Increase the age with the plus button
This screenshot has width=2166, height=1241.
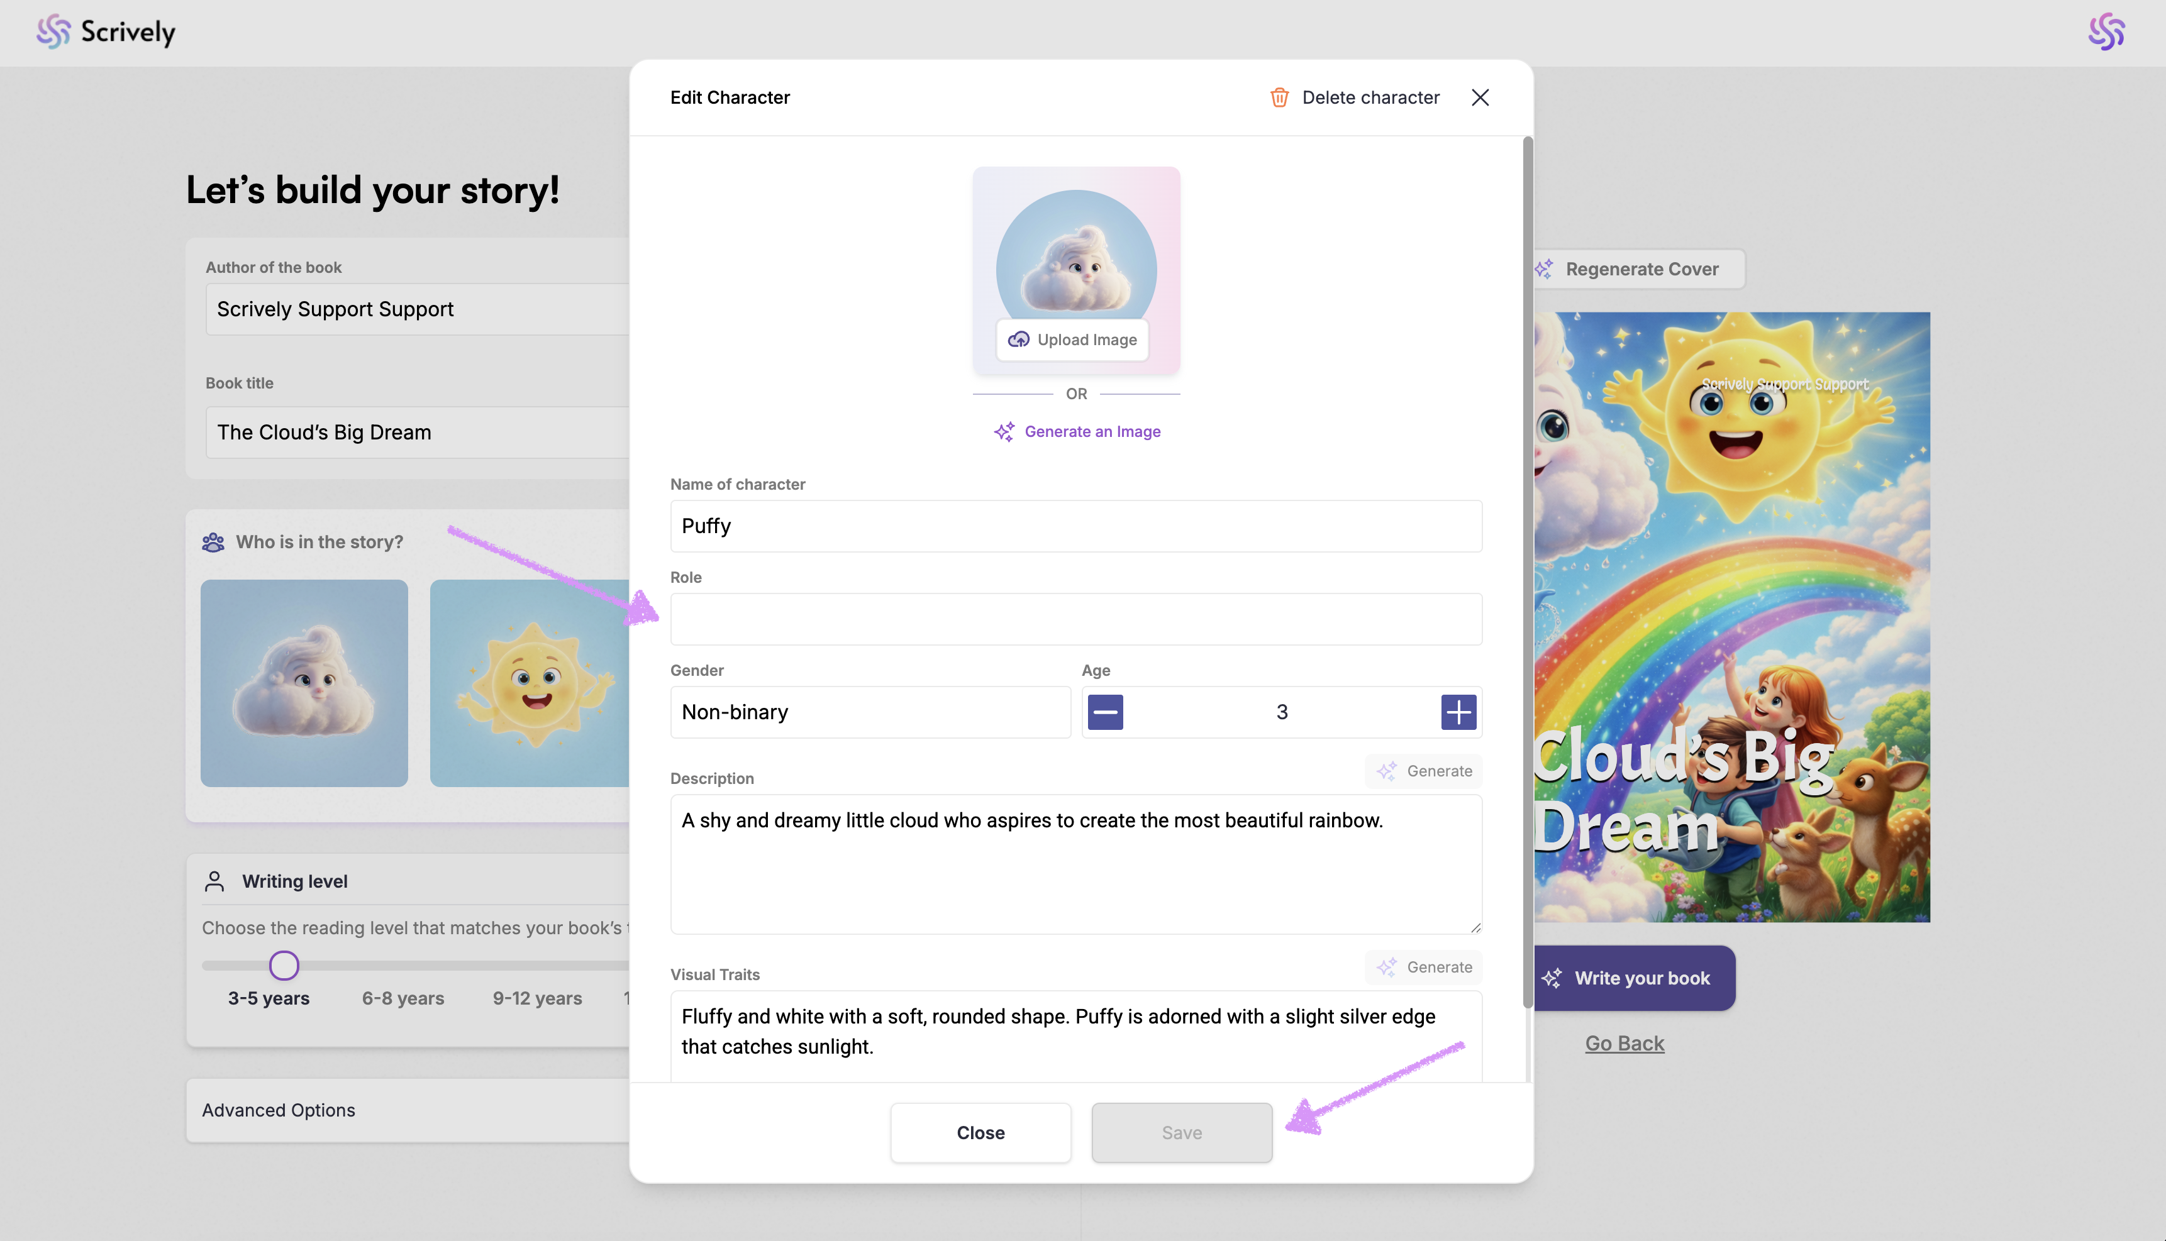click(1458, 712)
